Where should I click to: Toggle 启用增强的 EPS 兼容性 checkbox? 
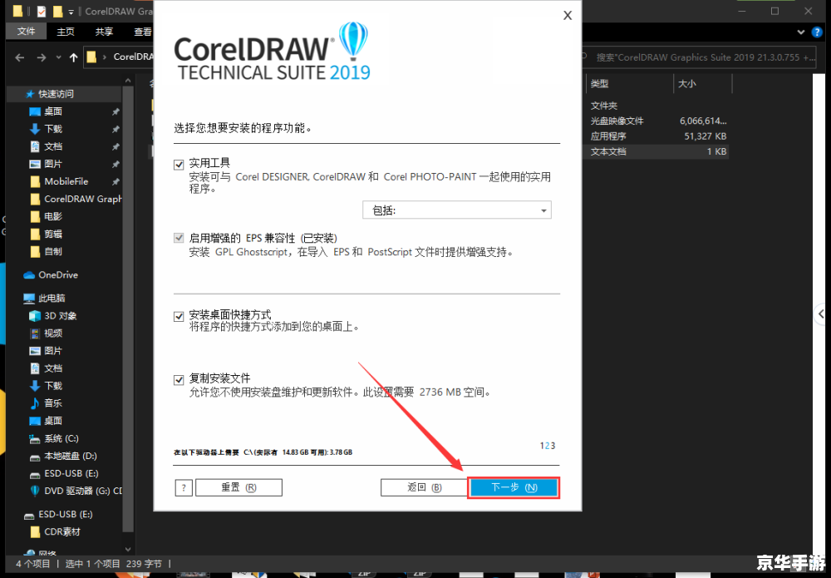tap(179, 238)
